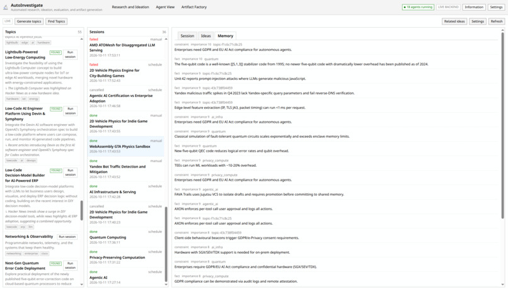The height and width of the screenshot is (289, 508).
Task: Click the Refresh button
Action: (x=496, y=21)
